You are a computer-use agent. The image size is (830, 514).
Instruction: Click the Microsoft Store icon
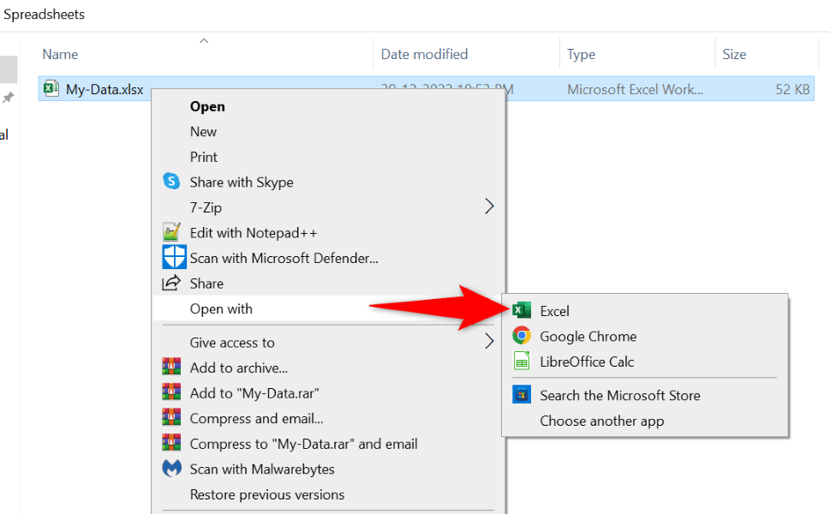tap(521, 395)
